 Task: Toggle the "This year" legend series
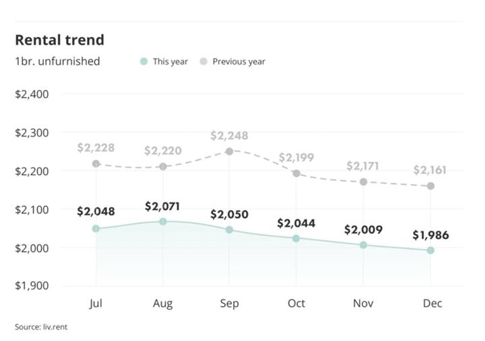point(170,61)
